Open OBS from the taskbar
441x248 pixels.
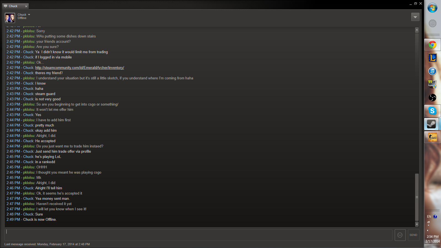(432, 98)
